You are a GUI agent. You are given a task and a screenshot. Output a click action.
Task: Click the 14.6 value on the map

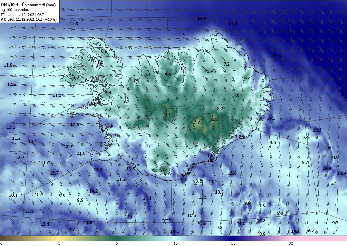pyautogui.click(x=232, y=24)
